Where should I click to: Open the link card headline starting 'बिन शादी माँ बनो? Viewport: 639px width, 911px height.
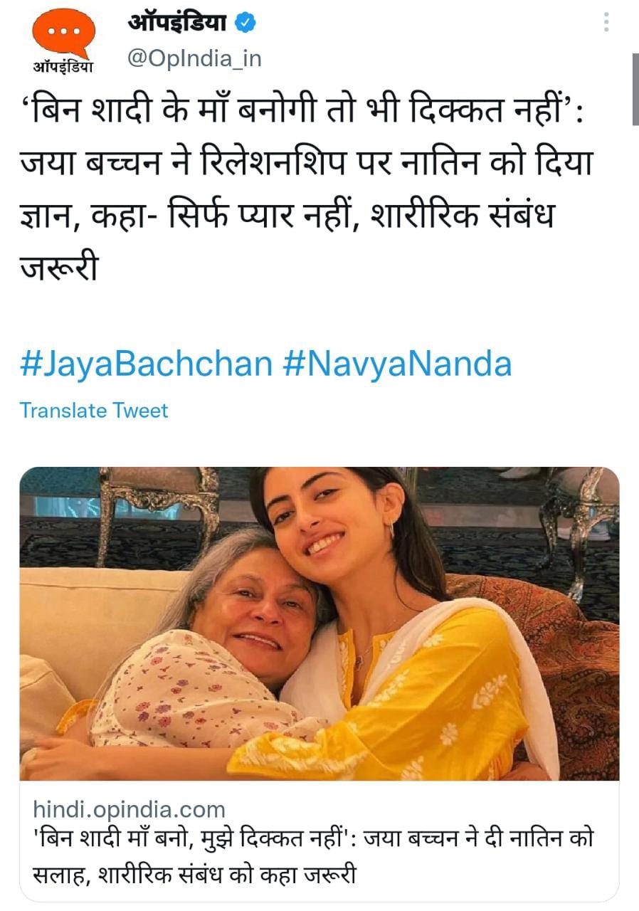(313, 840)
